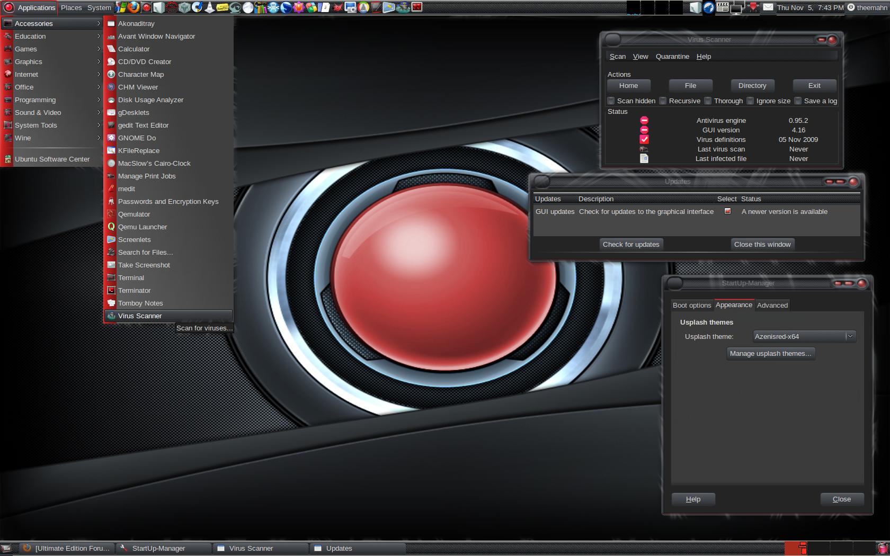The image size is (890, 556).
Task: Open Disk Usage Analyzer
Action: pyautogui.click(x=168, y=100)
